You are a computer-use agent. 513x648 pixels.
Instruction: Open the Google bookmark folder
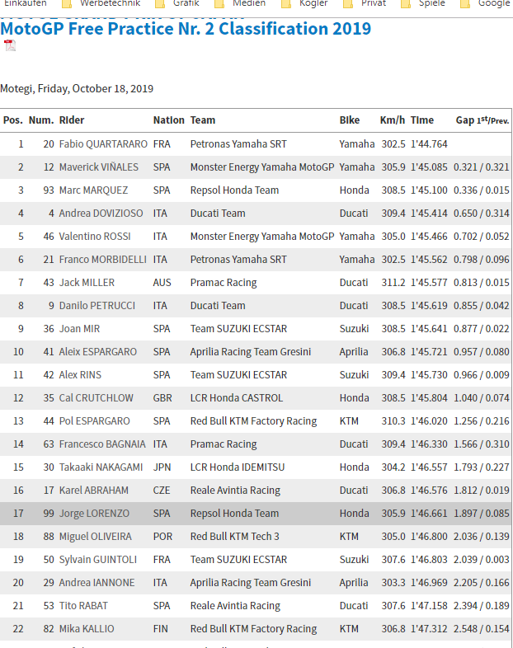click(485, 3)
